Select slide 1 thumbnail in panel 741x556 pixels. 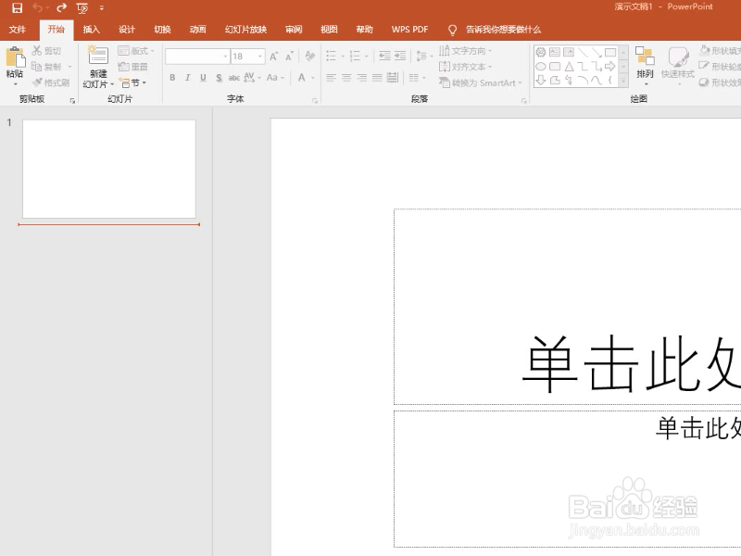tap(109, 169)
